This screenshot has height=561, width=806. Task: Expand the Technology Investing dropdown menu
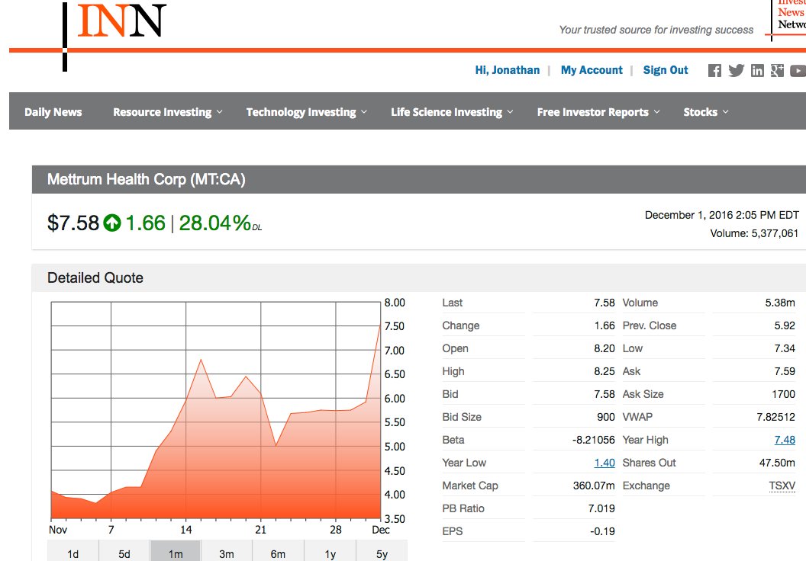click(x=307, y=112)
